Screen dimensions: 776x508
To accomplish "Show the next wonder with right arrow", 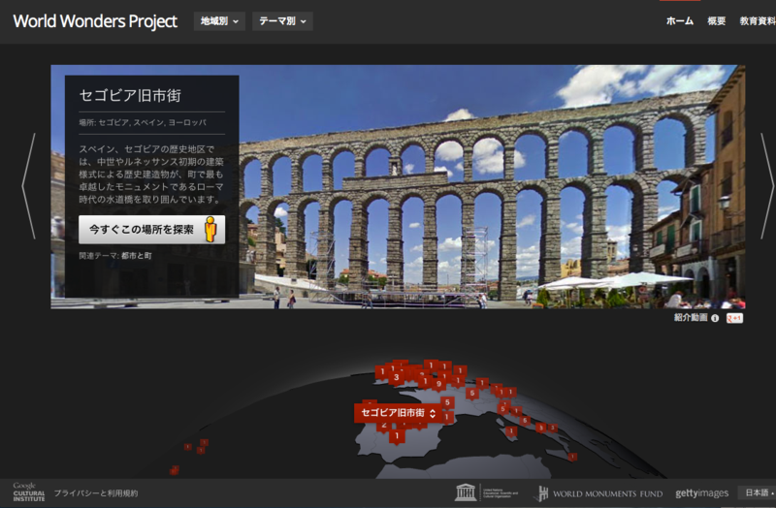I will click(767, 186).
